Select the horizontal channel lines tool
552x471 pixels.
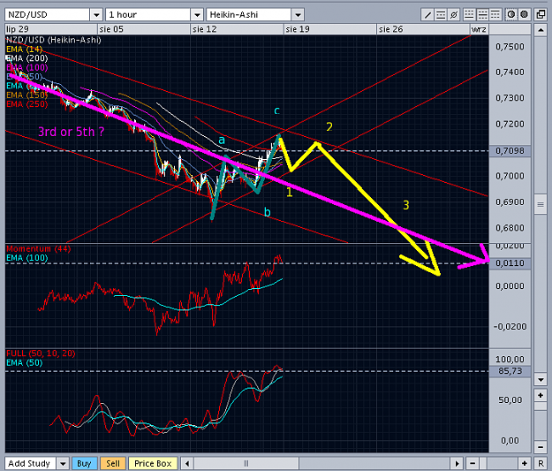tap(441, 15)
